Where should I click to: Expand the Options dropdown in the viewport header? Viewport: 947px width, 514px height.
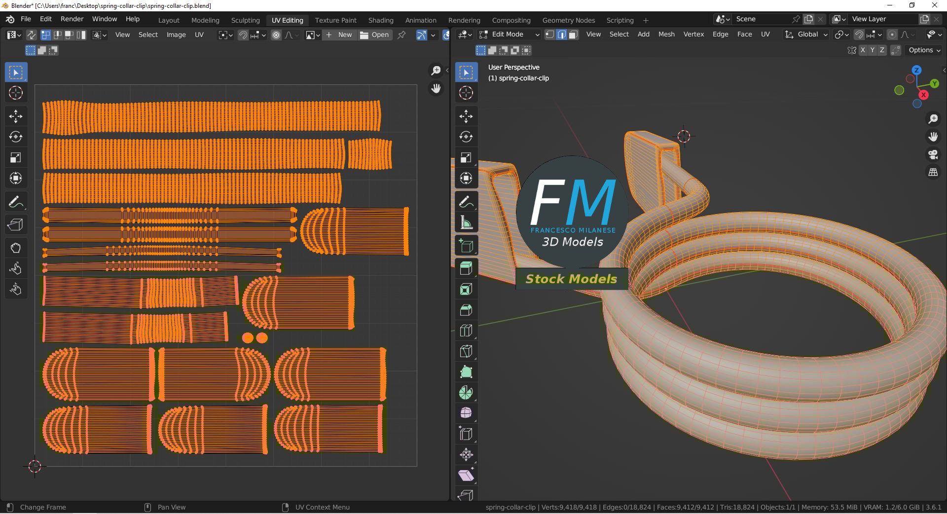[x=923, y=50]
